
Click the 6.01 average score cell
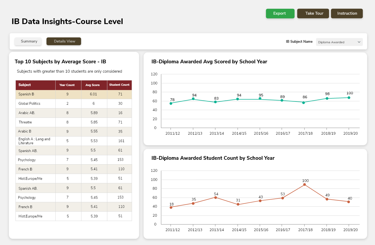click(94, 94)
